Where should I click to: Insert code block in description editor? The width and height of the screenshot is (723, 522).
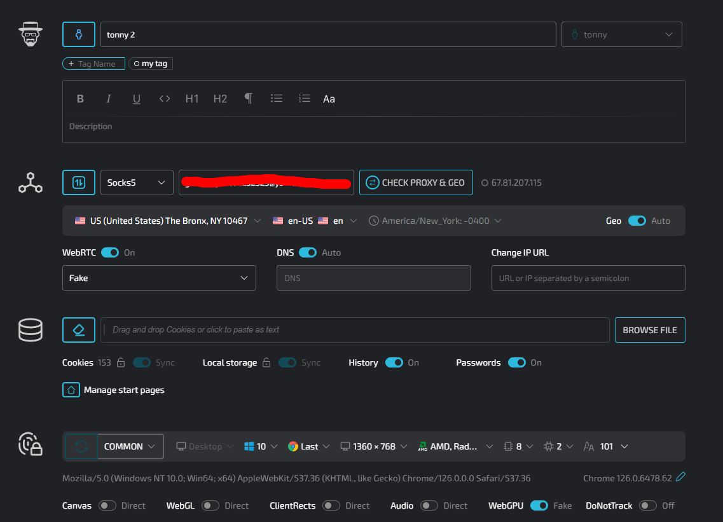165,99
